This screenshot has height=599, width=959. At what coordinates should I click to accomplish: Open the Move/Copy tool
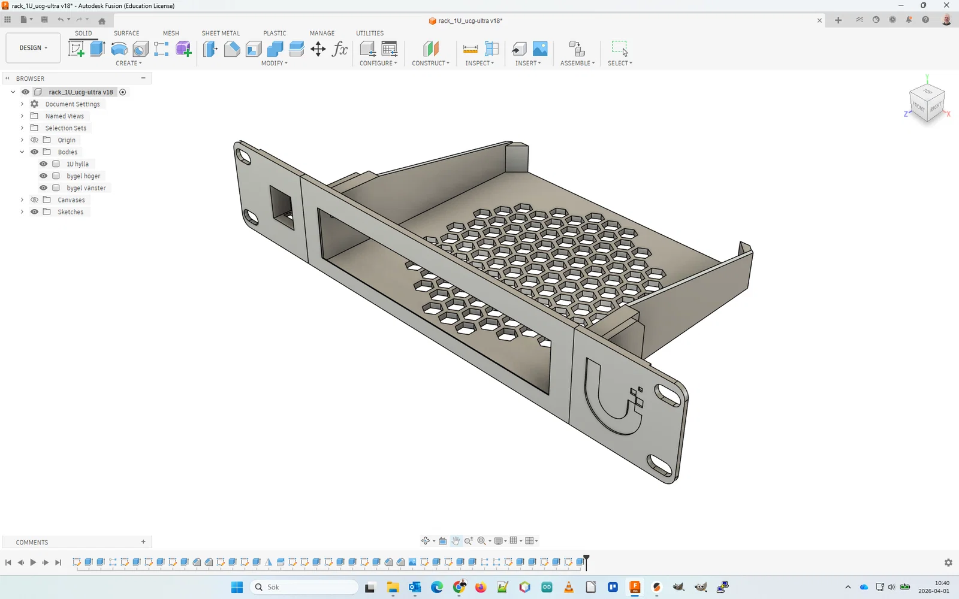(318, 49)
